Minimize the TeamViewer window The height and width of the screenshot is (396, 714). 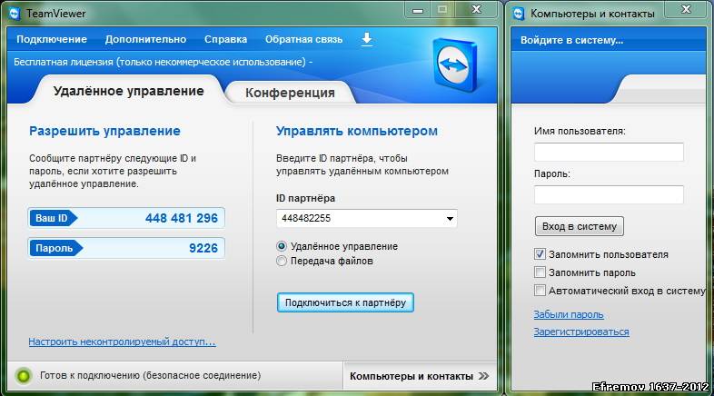point(418,10)
